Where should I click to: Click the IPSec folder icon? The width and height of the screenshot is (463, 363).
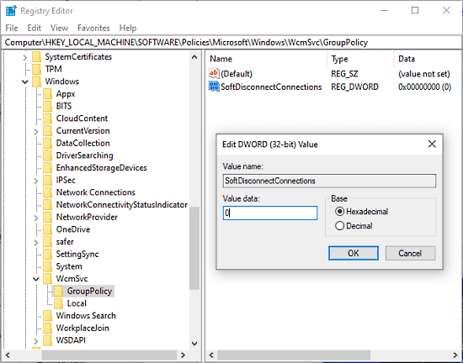tap(47, 180)
